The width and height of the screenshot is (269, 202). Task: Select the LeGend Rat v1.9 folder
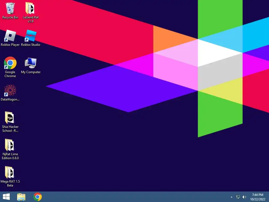[x=30, y=8]
